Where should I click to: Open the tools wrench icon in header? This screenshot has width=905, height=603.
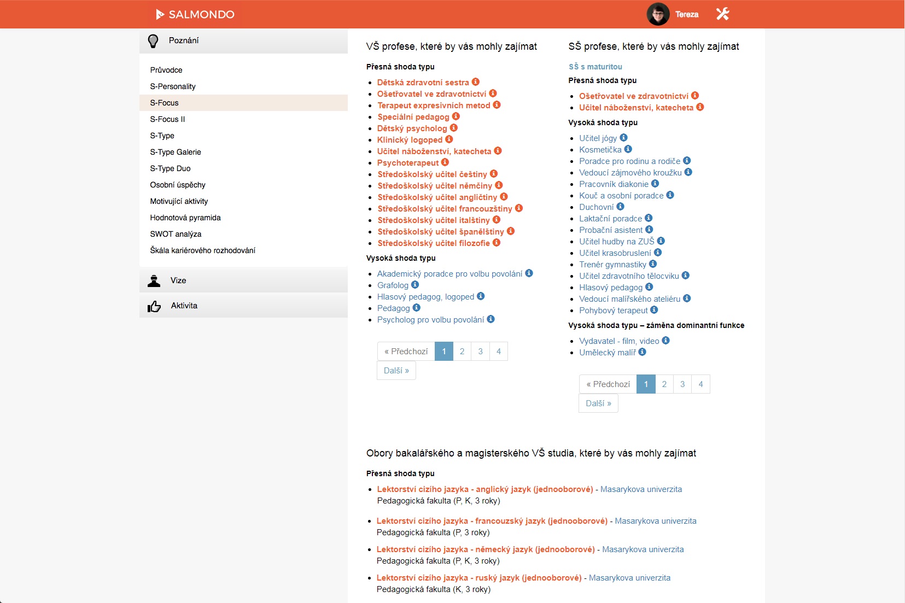point(722,14)
